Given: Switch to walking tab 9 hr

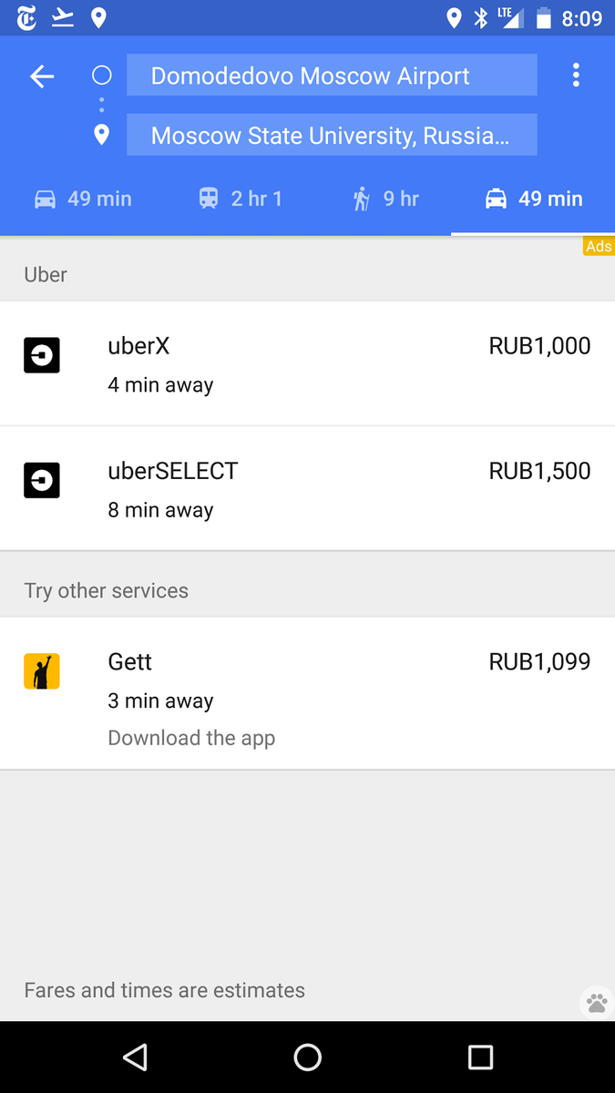Looking at the screenshot, I should tap(386, 199).
